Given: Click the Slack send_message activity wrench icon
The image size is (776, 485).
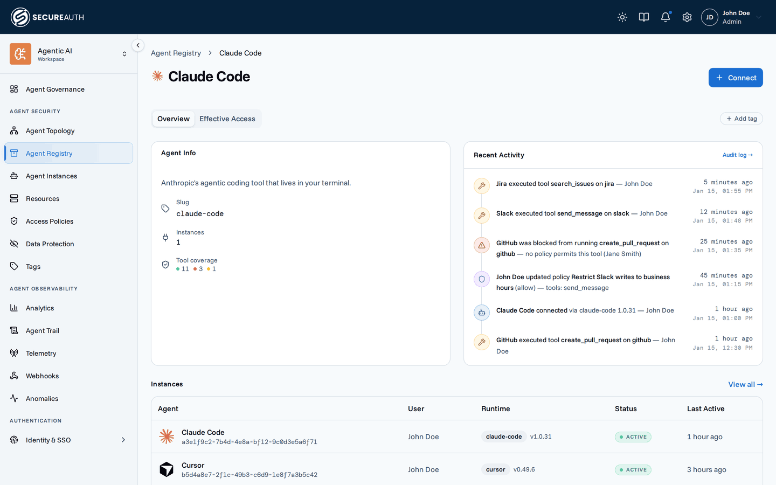Looking at the screenshot, I should click(482, 216).
